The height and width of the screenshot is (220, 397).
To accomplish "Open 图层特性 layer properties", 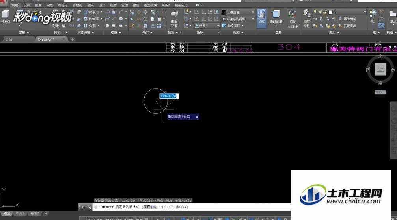I will pyautogui.click(x=307, y=19).
